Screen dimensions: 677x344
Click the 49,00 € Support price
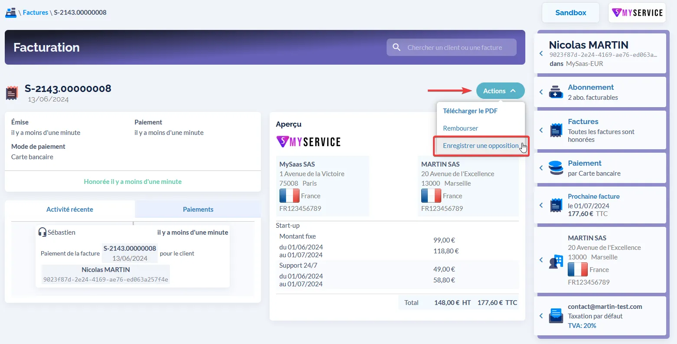(x=444, y=269)
